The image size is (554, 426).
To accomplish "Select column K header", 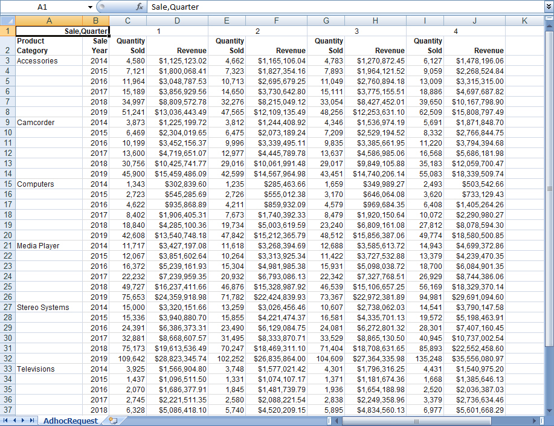I will click(x=524, y=21).
